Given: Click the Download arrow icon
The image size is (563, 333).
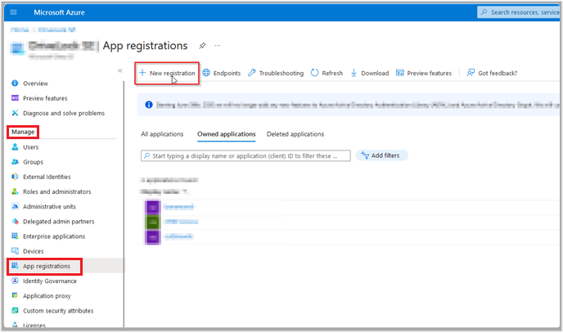Looking at the screenshot, I should coord(354,73).
